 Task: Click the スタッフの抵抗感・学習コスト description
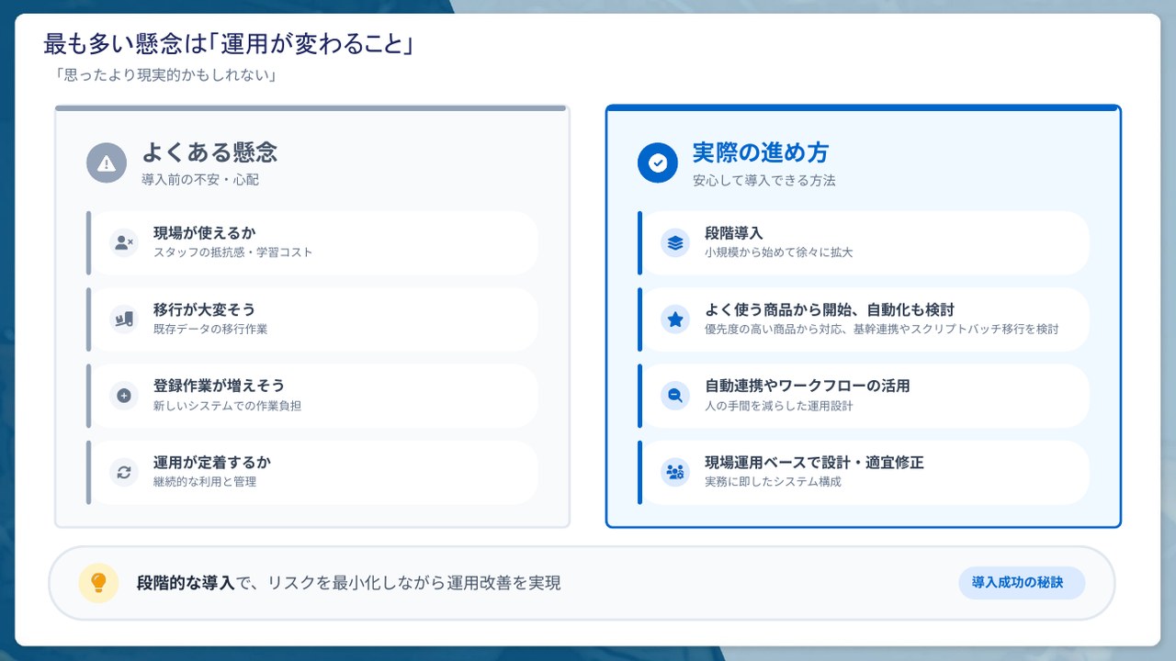(x=233, y=252)
